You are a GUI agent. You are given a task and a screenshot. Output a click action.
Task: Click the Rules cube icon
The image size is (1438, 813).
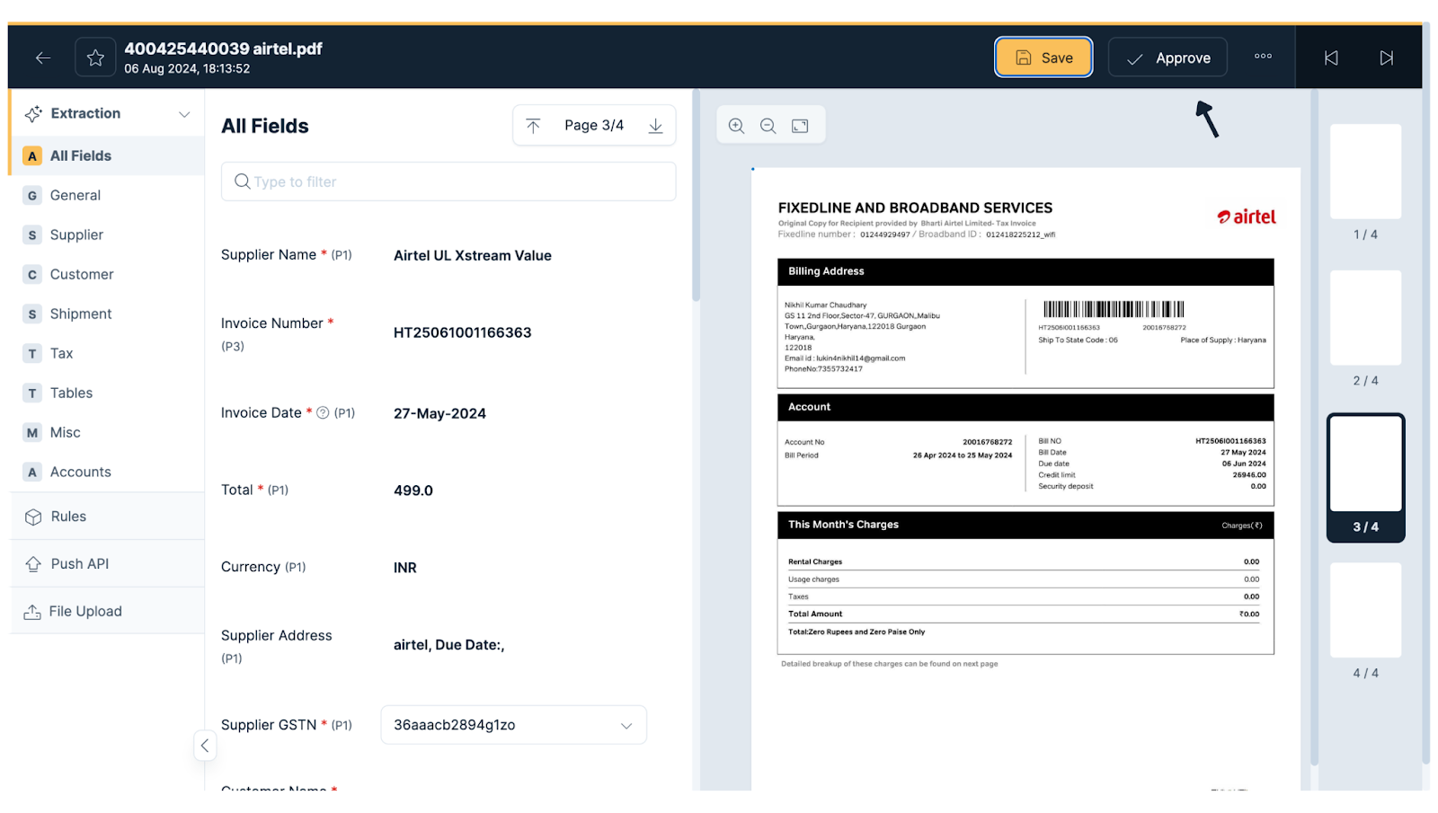[33, 517]
